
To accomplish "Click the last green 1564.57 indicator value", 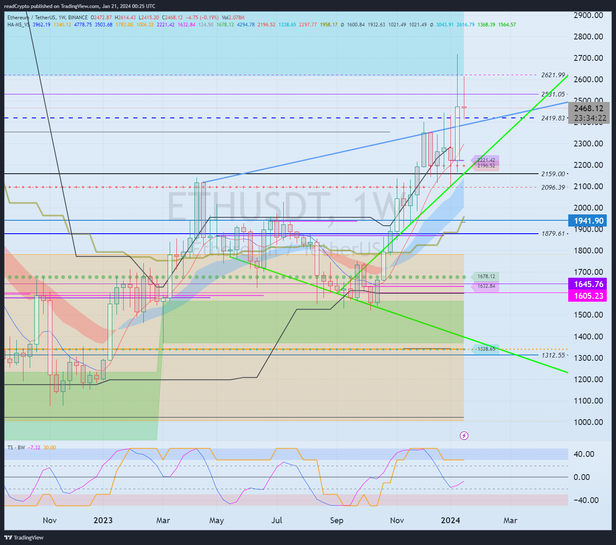I will point(507,25).
